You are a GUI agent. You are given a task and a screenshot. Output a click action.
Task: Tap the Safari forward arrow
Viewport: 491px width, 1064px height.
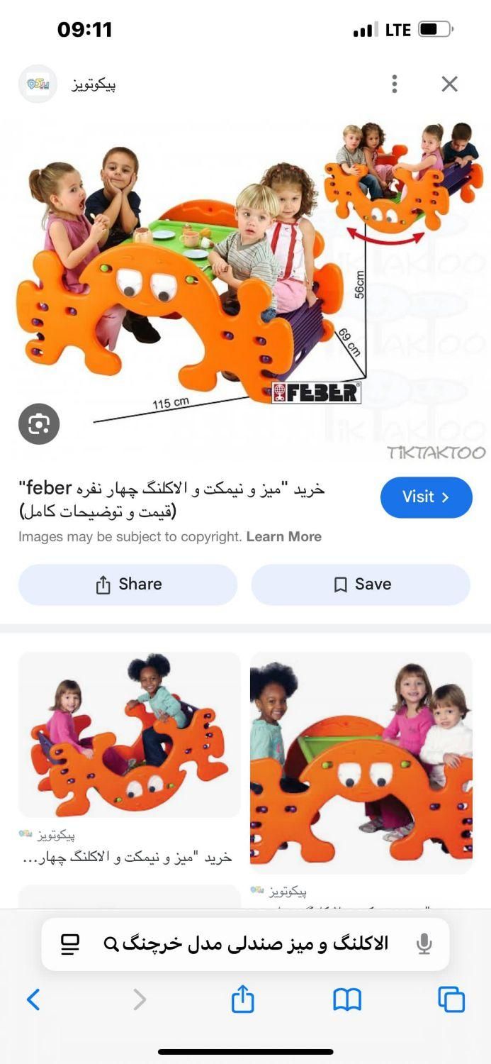pos(140,999)
